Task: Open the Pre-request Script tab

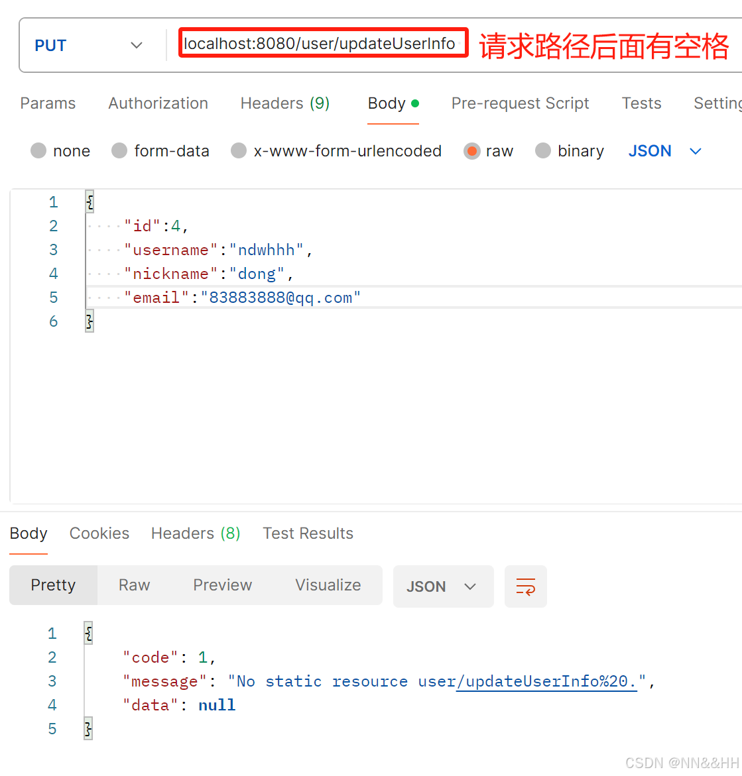Action: point(520,103)
